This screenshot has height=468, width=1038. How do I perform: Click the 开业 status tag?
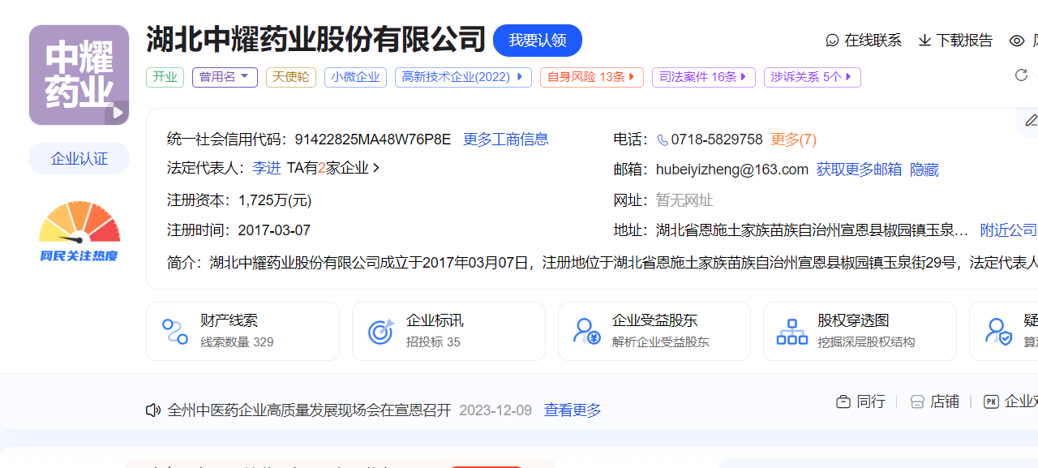pyautogui.click(x=165, y=77)
